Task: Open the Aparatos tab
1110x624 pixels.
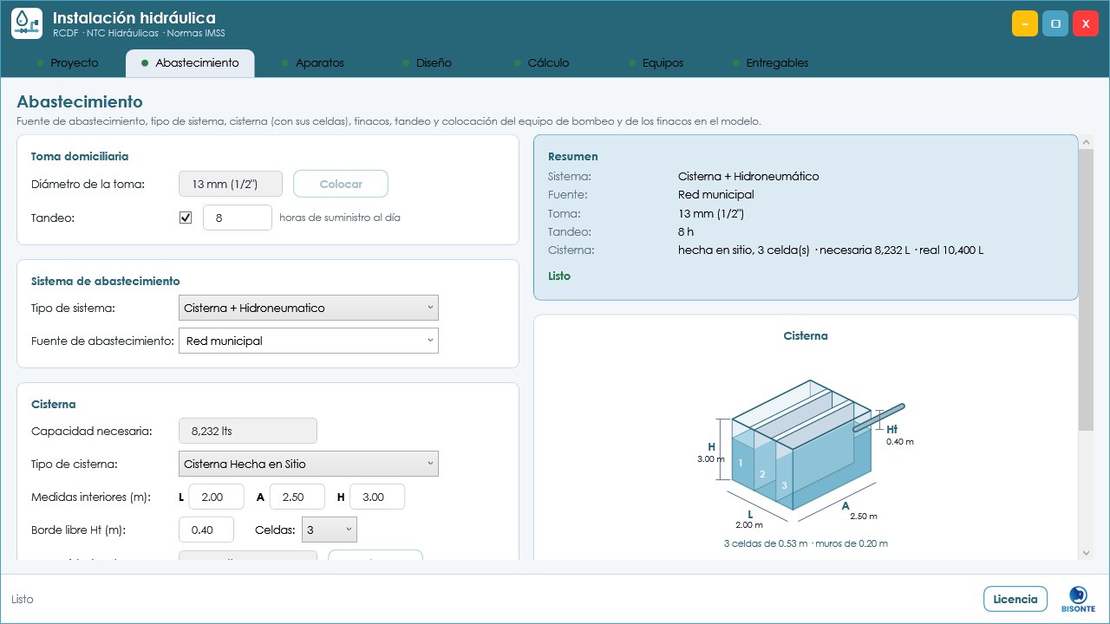Action: 313,63
